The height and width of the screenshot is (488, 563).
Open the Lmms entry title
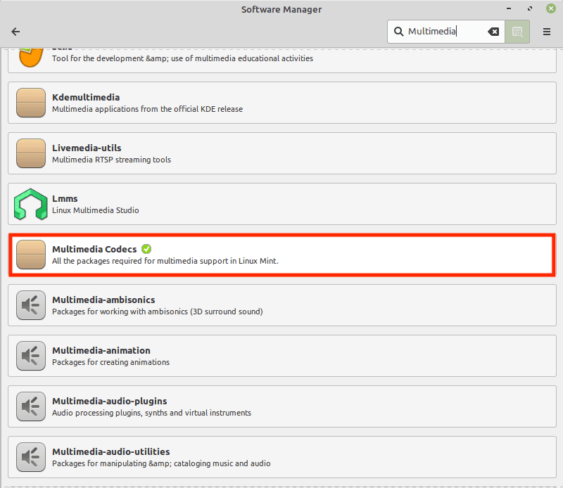tap(65, 198)
